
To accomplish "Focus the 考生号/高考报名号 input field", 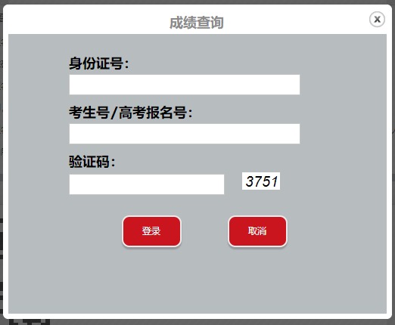I will coord(185,134).
